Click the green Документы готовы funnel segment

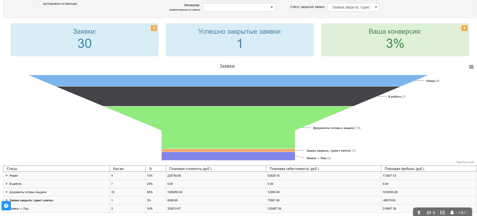point(228,127)
